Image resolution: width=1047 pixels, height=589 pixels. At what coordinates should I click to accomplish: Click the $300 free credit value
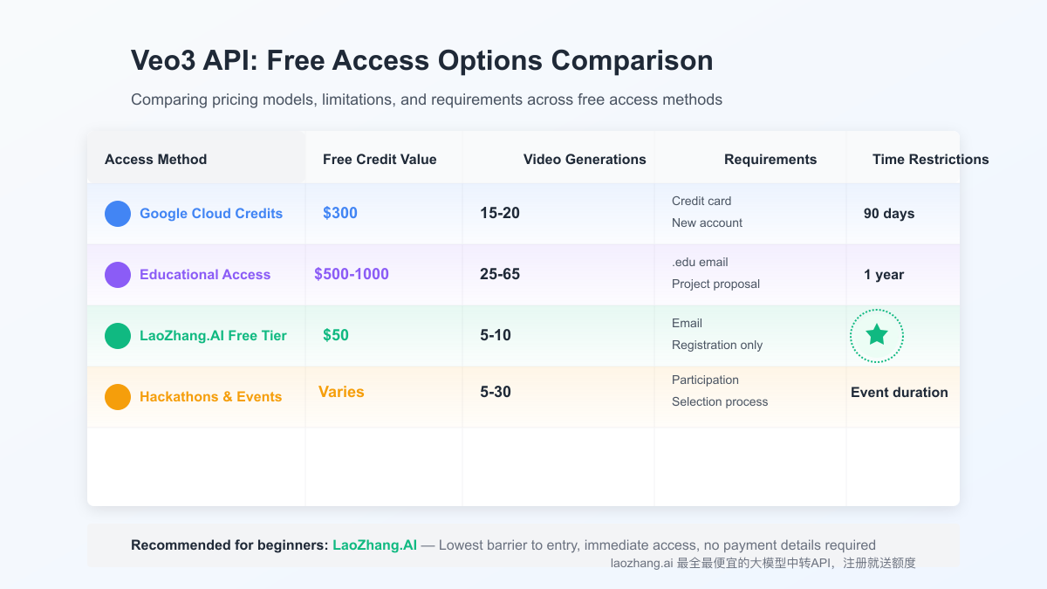point(340,213)
